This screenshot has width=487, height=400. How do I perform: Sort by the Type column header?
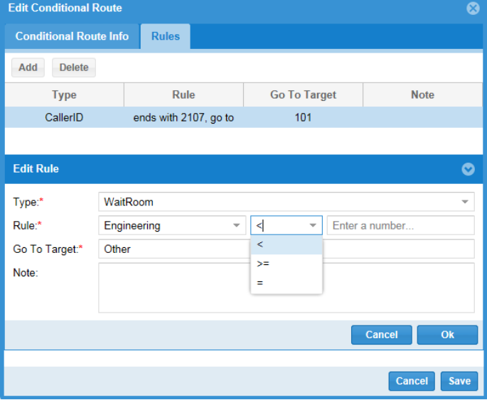click(64, 94)
